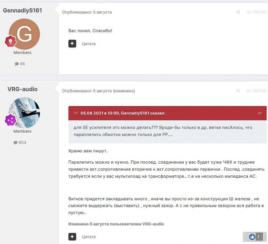
Task: Collapse the quoted GennadiyS161 block chevron
Action: coord(76,113)
